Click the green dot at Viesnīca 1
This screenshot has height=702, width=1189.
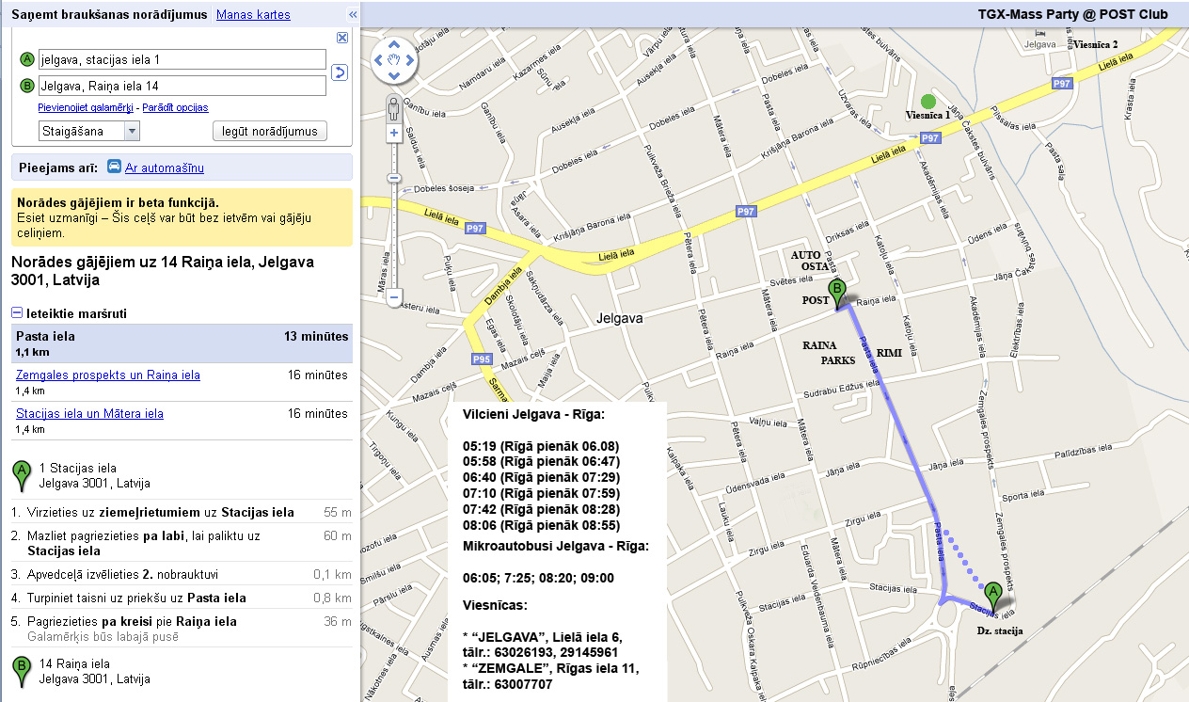click(928, 101)
